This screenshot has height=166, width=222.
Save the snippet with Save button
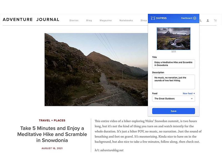point(173,111)
